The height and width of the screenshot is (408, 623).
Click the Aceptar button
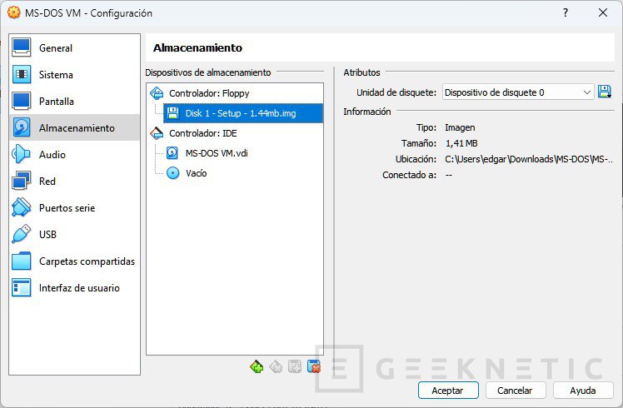[447, 391]
